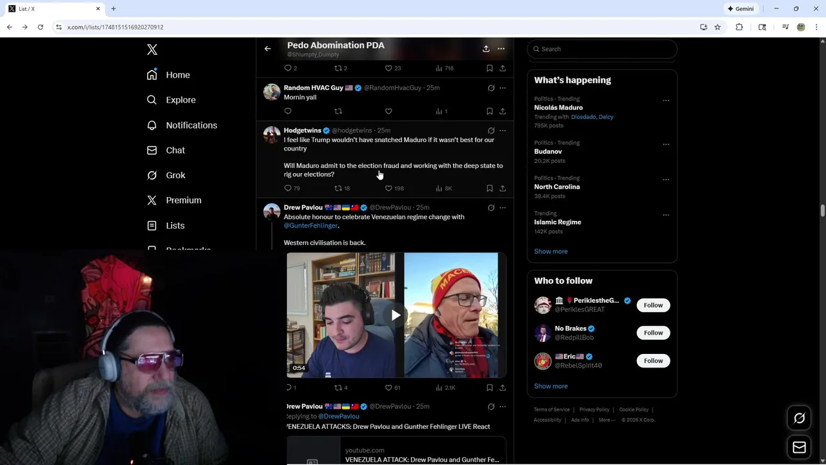Open Gemini button in browser title bar

pos(740,9)
